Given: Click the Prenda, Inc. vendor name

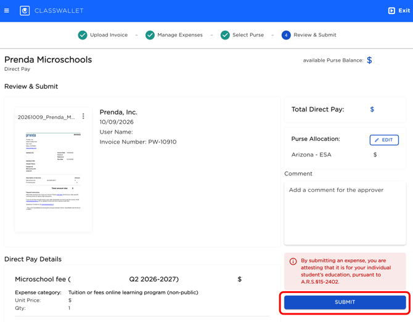Looking at the screenshot, I should 118,112.
